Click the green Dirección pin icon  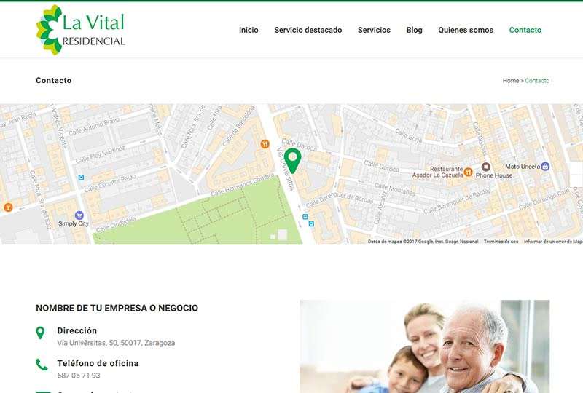click(x=40, y=333)
